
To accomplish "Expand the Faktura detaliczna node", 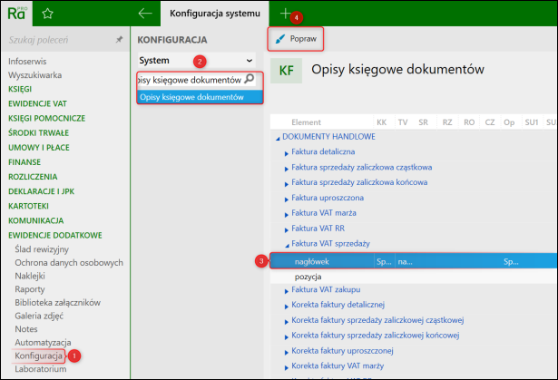I will tap(286, 153).
